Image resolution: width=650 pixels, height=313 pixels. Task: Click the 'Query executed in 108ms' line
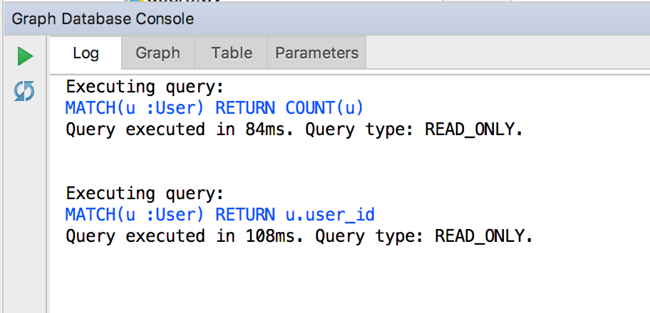299,236
